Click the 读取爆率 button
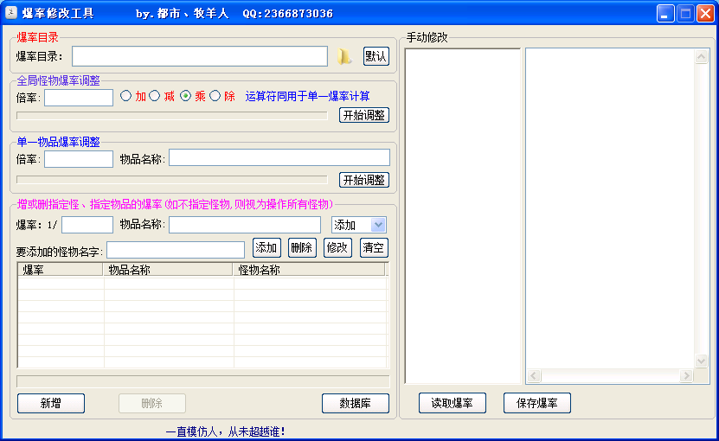This screenshot has height=441, width=719. pos(452,403)
